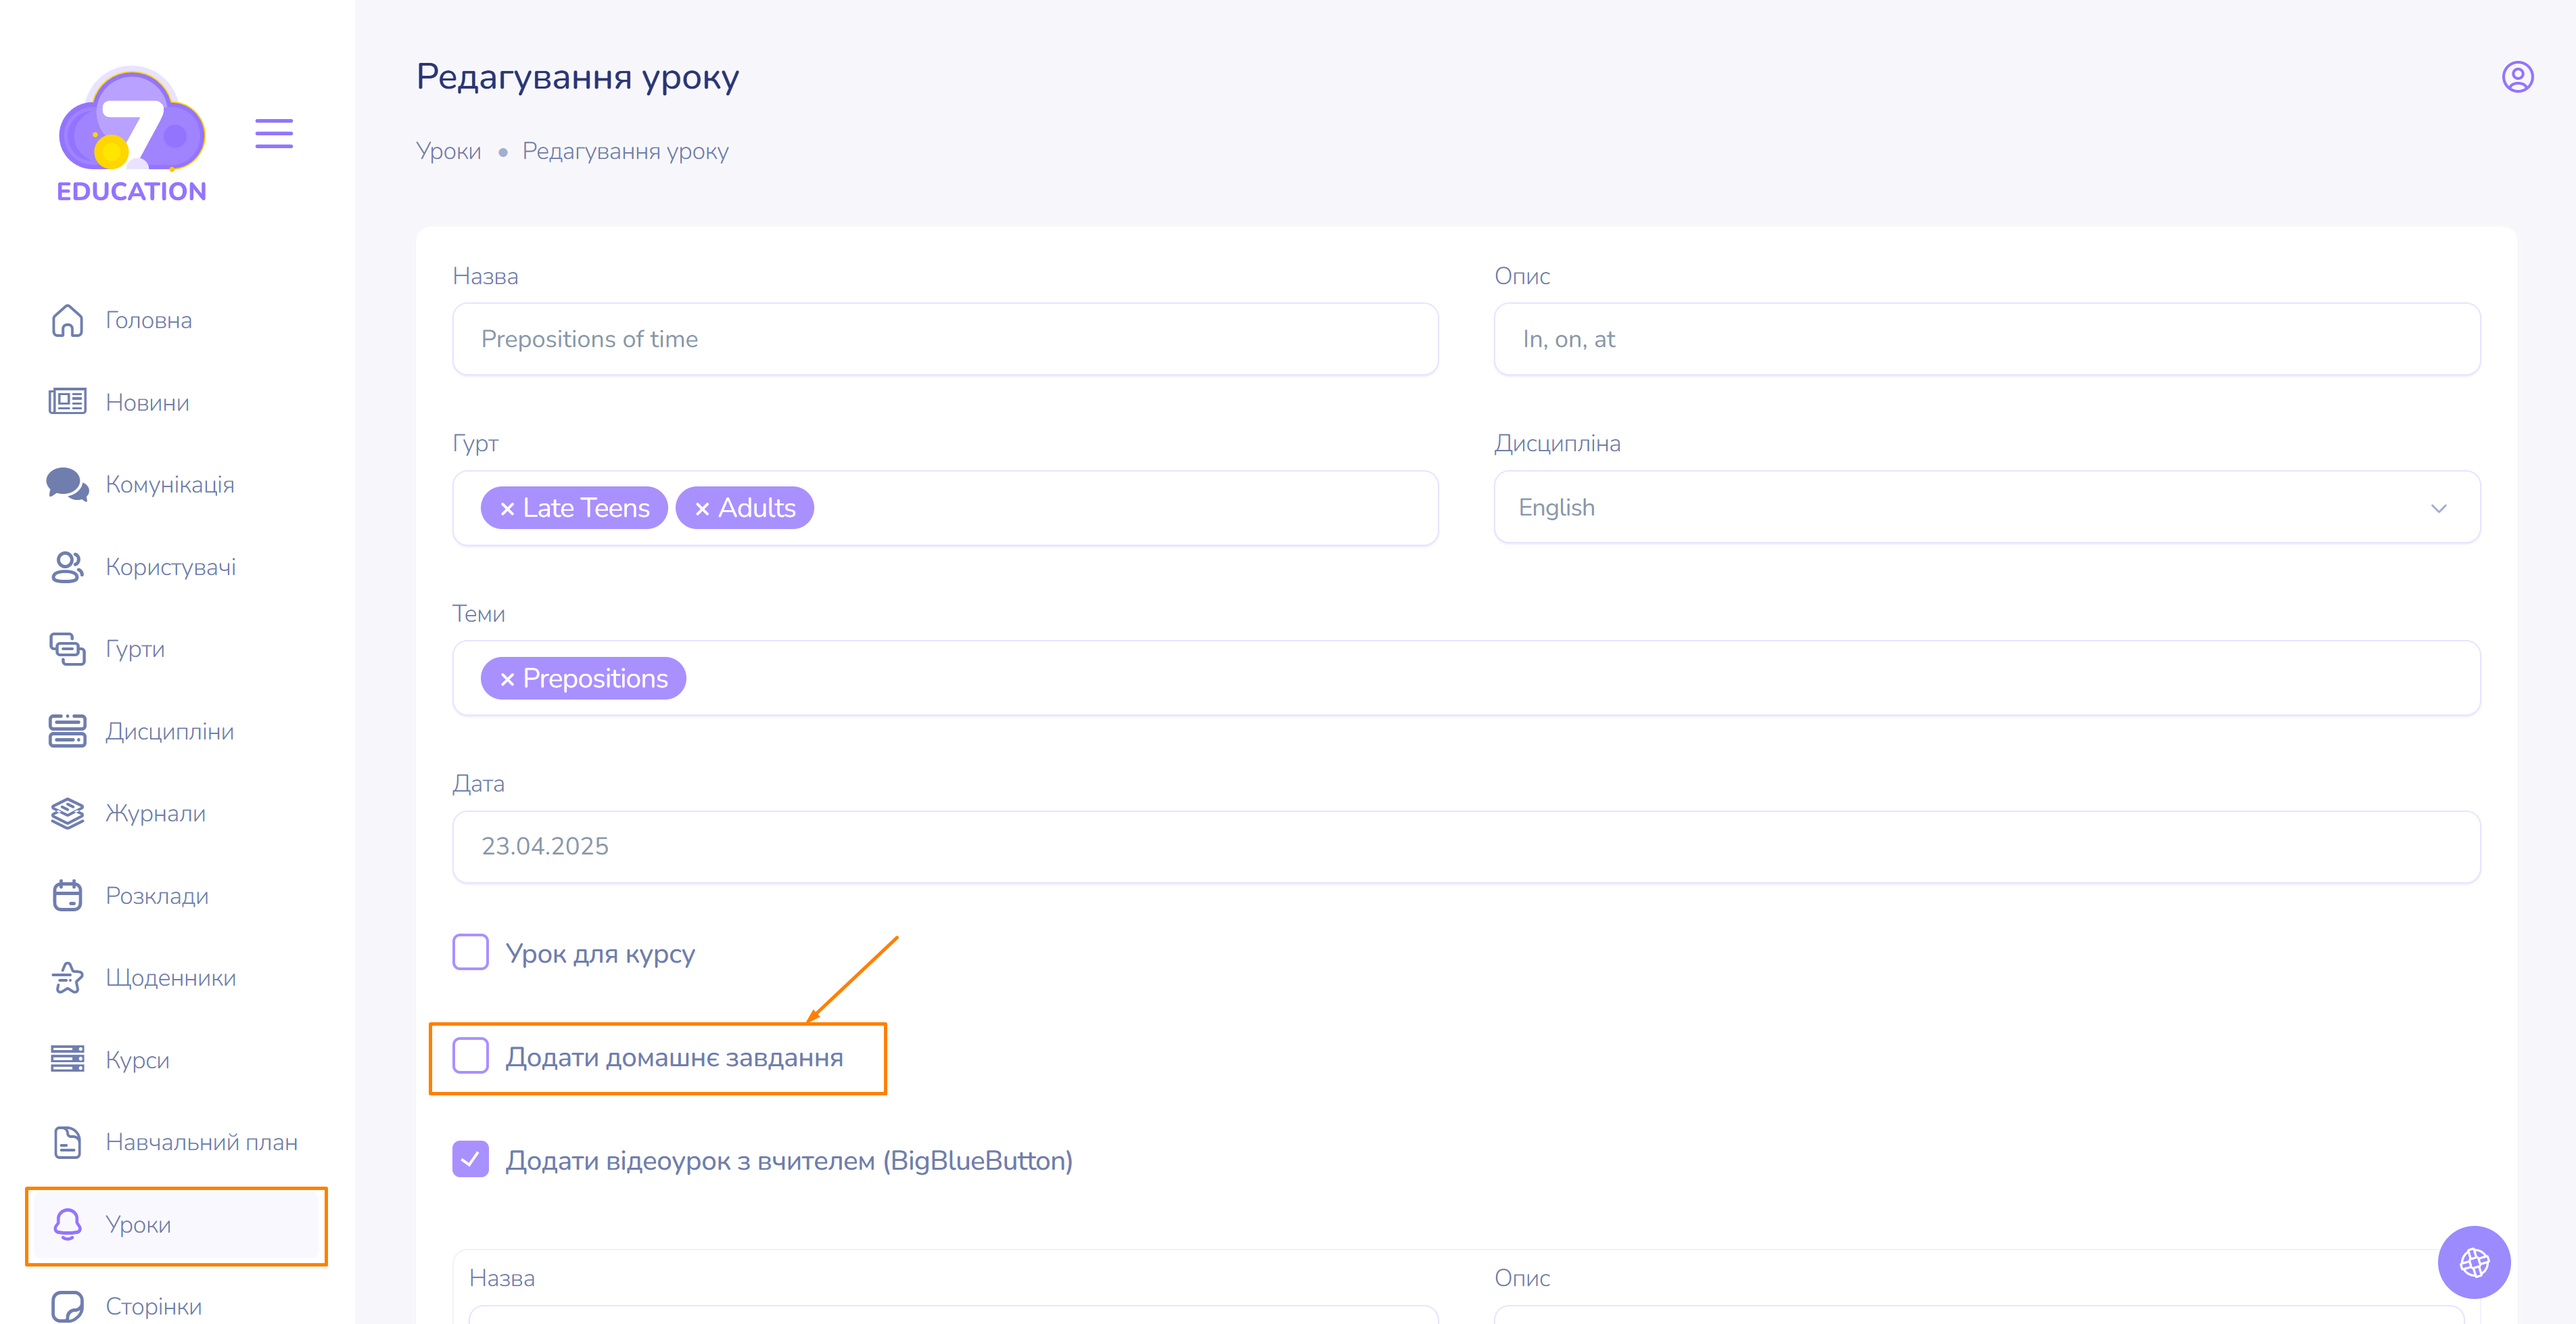Click the Новини newspaper icon
Screen dimensions: 2576x1324
pyautogui.click(x=67, y=402)
